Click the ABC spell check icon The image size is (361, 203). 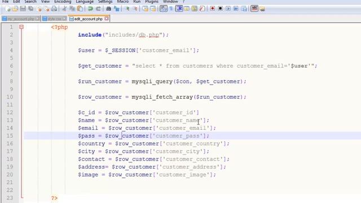click(x=254, y=9)
